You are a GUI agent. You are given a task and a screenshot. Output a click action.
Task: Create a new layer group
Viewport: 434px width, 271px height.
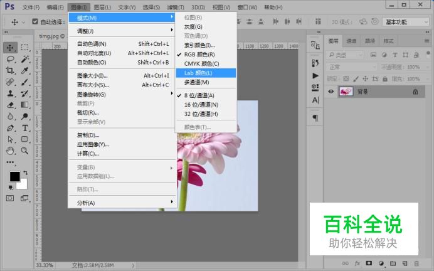click(x=393, y=263)
